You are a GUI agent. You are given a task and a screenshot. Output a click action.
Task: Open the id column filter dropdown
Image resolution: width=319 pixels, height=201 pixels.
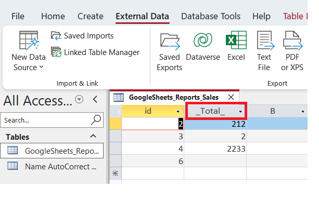coord(178,112)
